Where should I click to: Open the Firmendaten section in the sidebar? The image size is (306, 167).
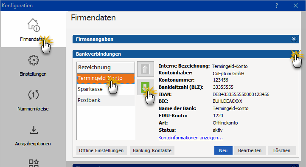33,29
